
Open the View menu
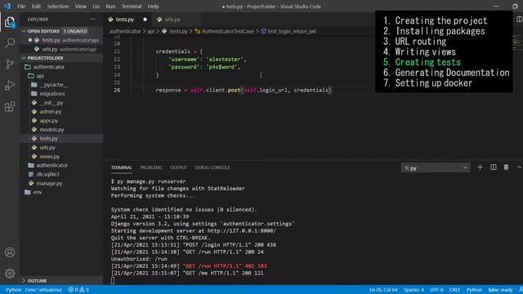tap(80, 7)
